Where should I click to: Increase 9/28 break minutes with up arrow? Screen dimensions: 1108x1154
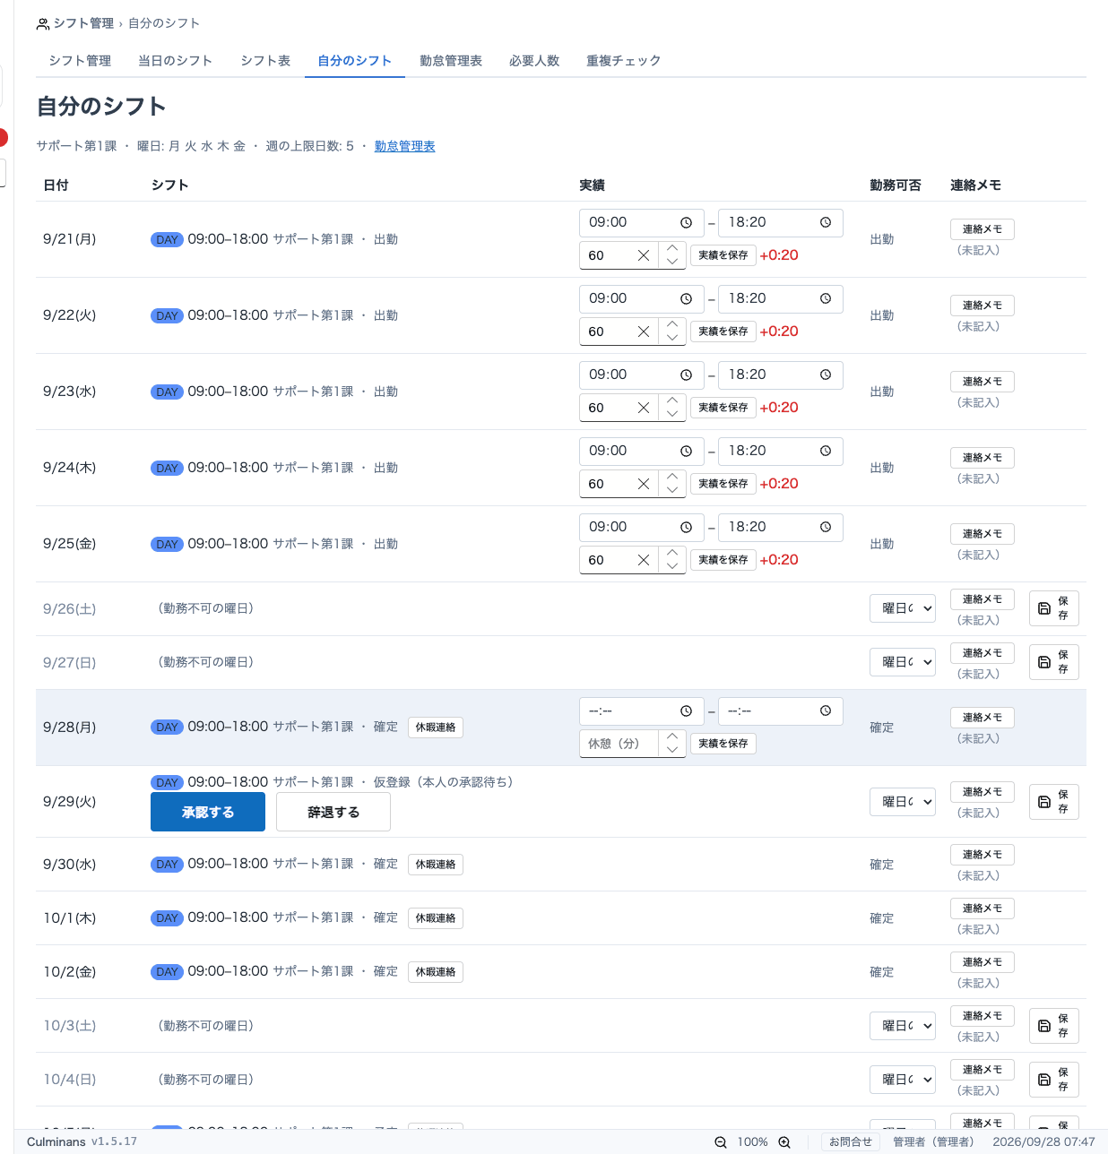pos(672,736)
